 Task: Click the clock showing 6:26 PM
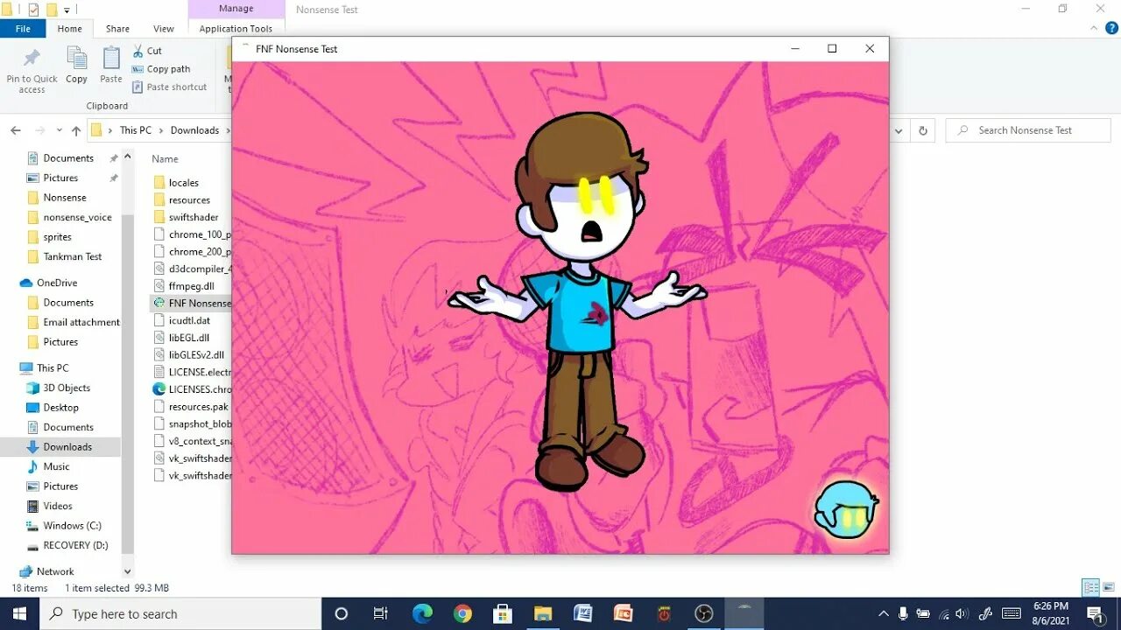[1050, 605]
